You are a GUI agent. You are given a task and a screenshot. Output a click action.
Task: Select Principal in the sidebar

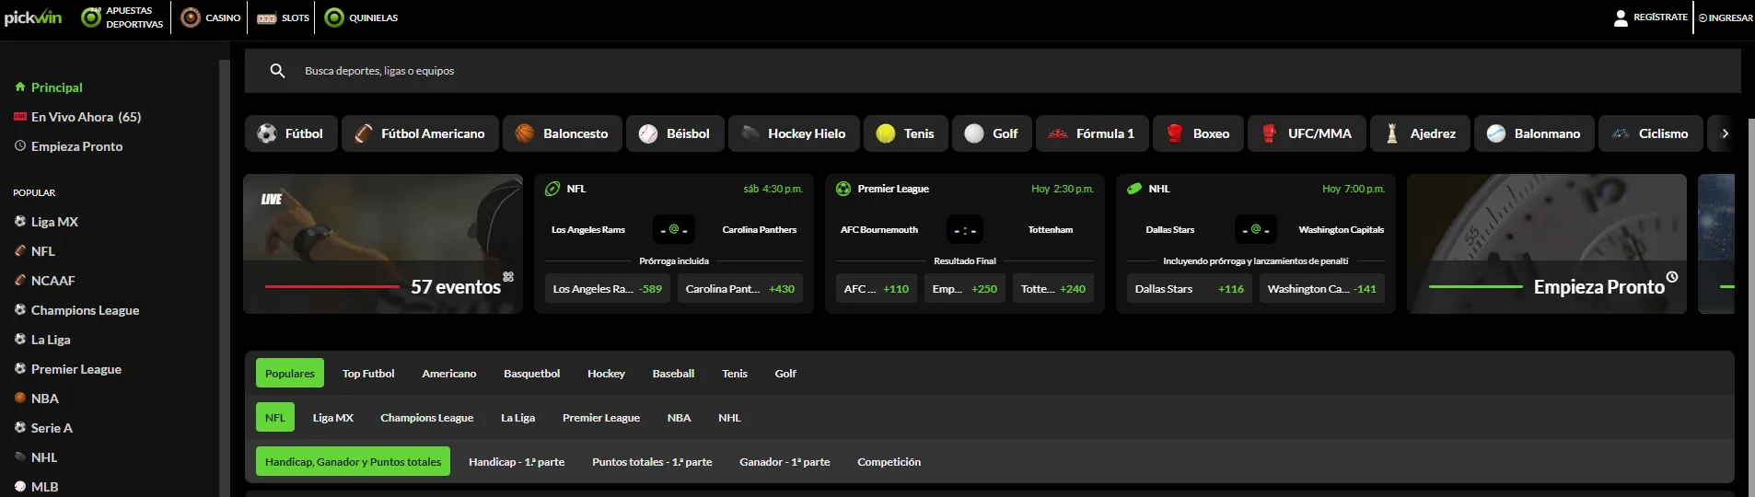pos(57,87)
